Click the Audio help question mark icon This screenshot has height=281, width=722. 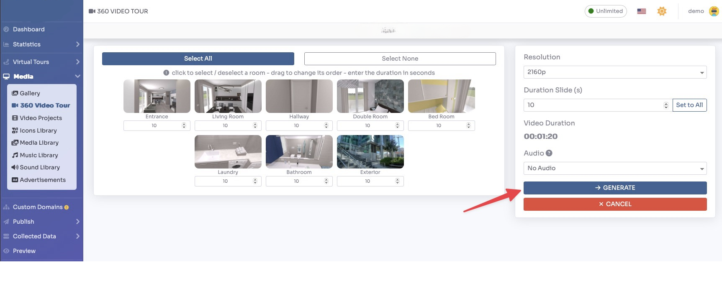tap(549, 153)
